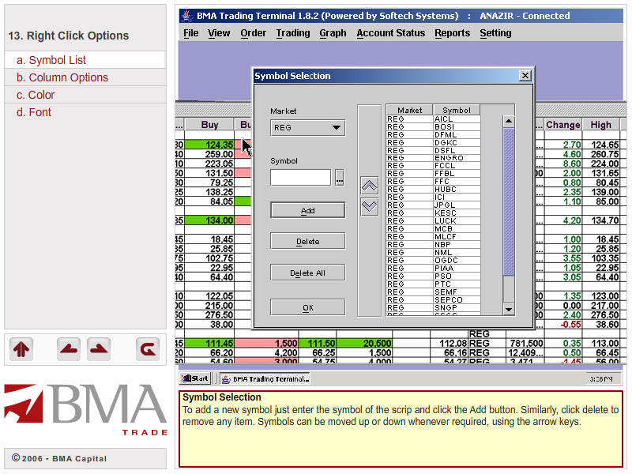This screenshot has width=632, height=474.
Task: Go to the previous tutorial slide arrow
Action: pos(69,349)
